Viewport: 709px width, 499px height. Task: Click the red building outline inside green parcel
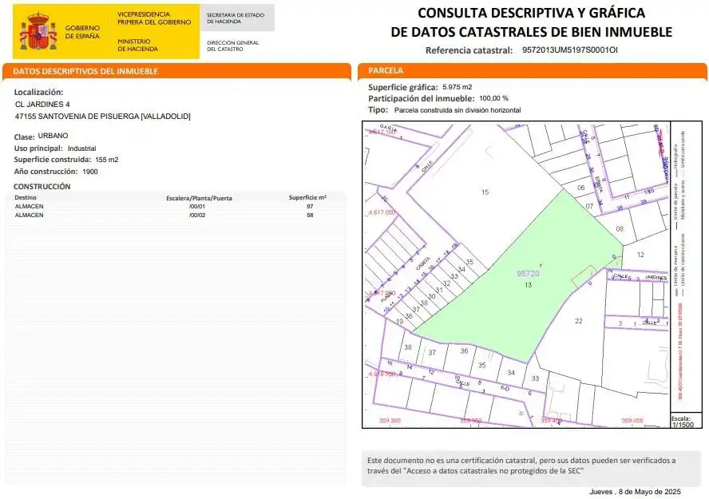(583, 276)
